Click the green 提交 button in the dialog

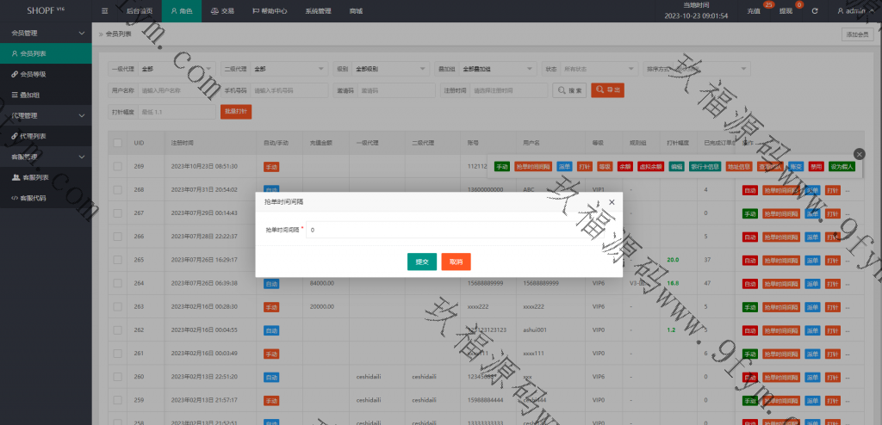[421, 262]
